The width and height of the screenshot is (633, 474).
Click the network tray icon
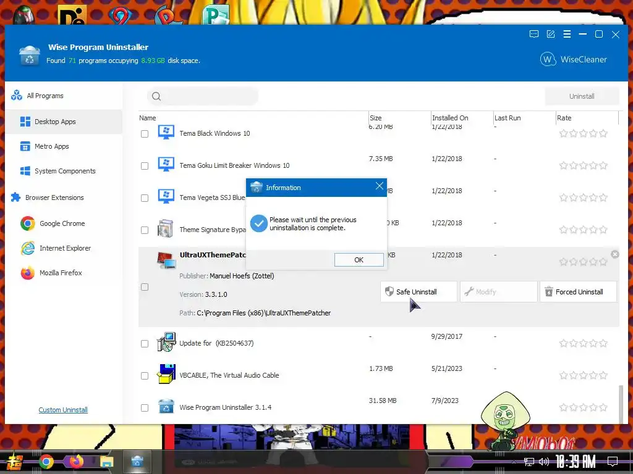tap(529, 462)
